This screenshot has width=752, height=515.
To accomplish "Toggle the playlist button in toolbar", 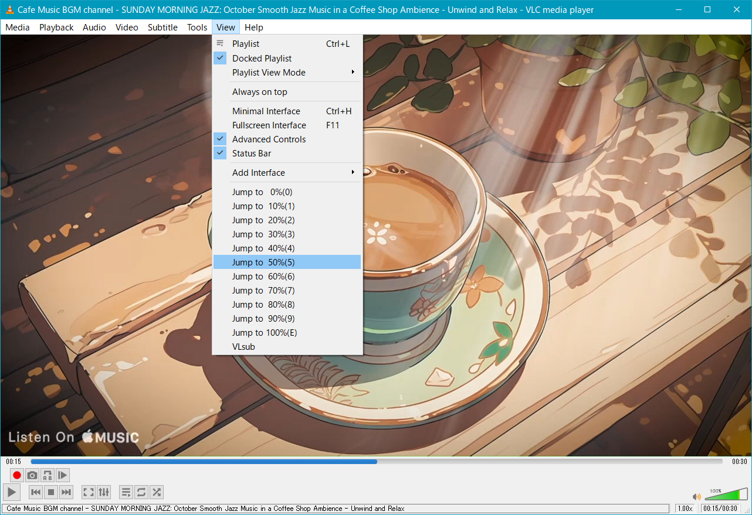I will point(126,492).
